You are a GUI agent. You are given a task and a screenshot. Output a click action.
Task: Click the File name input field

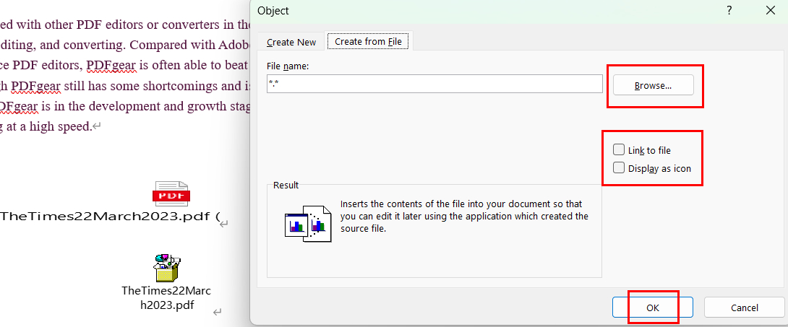434,84
